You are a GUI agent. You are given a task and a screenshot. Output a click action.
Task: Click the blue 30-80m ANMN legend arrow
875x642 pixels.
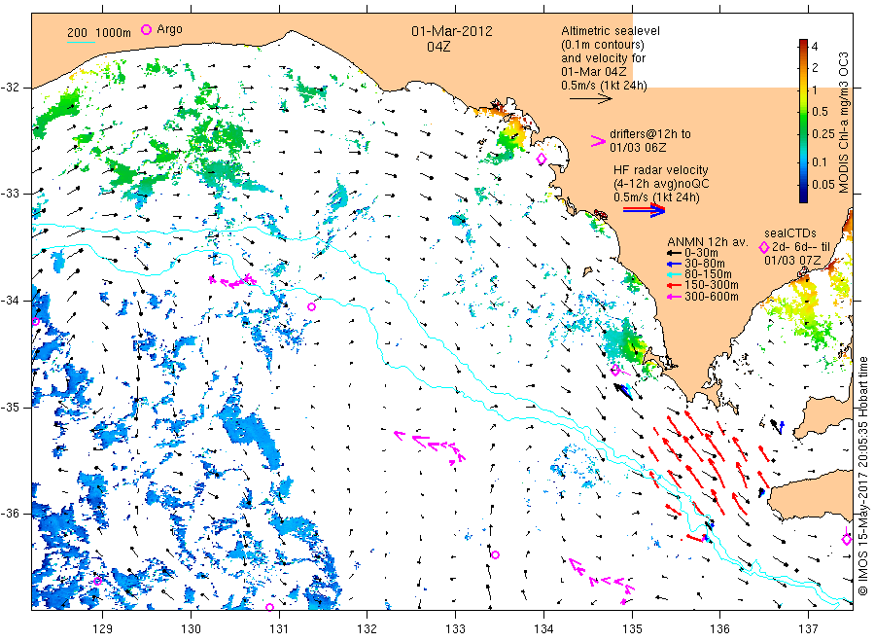(674, 264)
